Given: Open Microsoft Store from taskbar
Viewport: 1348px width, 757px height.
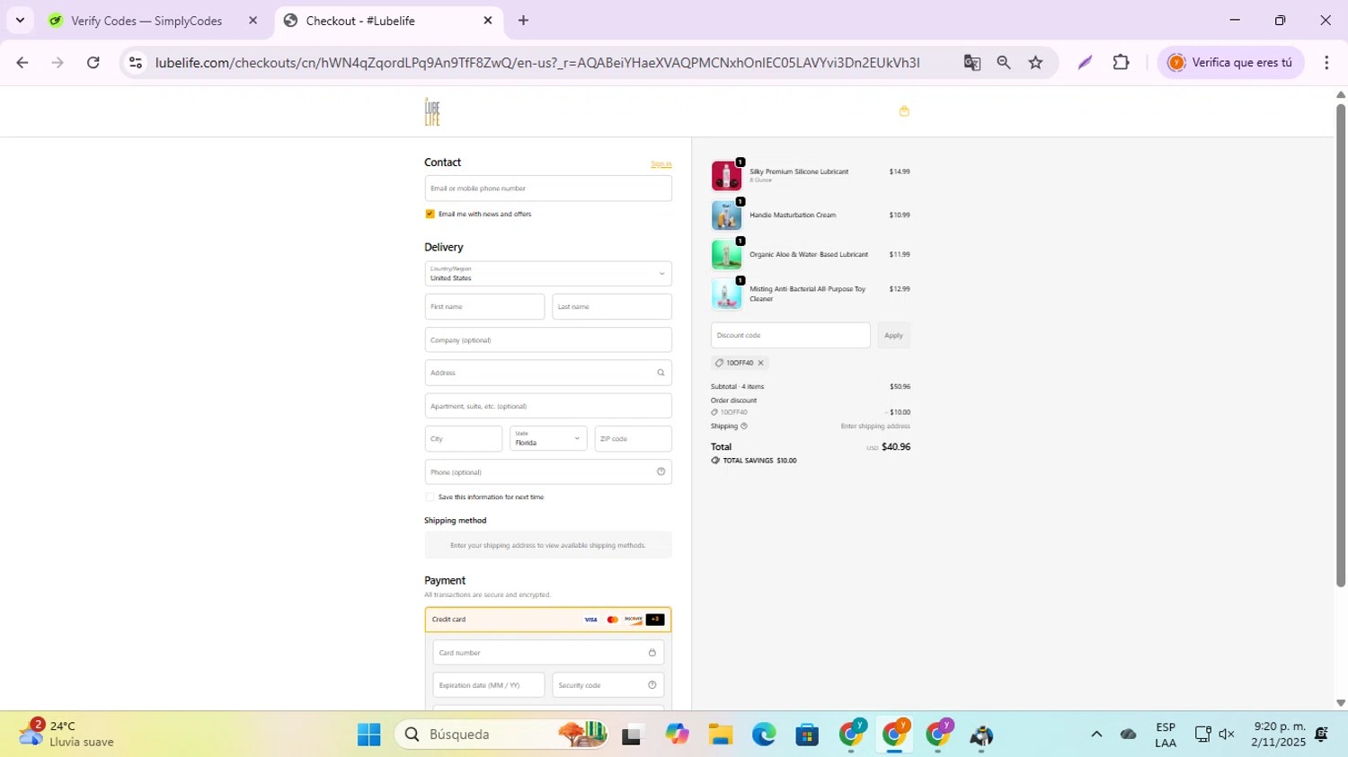Looking at the screenshot, I should pyautogui.click(x=807, y=735).
